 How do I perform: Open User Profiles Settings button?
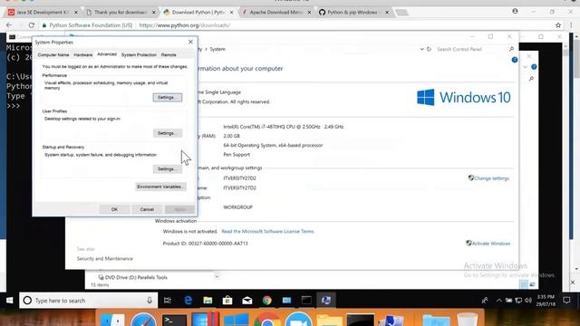167,133
